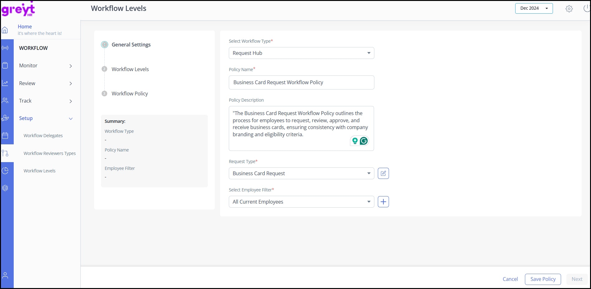Select the workflow branch sidebar icon
This screenshot has height=289, width=591.
[5, 153]
